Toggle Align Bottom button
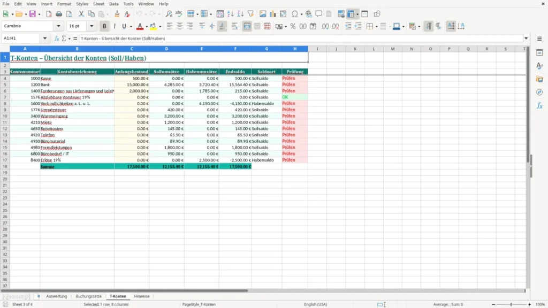The height and width of the screenshot is (308, 548). (222, 26)
